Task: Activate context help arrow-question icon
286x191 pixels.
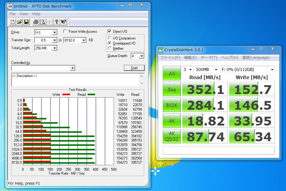Action: 64,22
